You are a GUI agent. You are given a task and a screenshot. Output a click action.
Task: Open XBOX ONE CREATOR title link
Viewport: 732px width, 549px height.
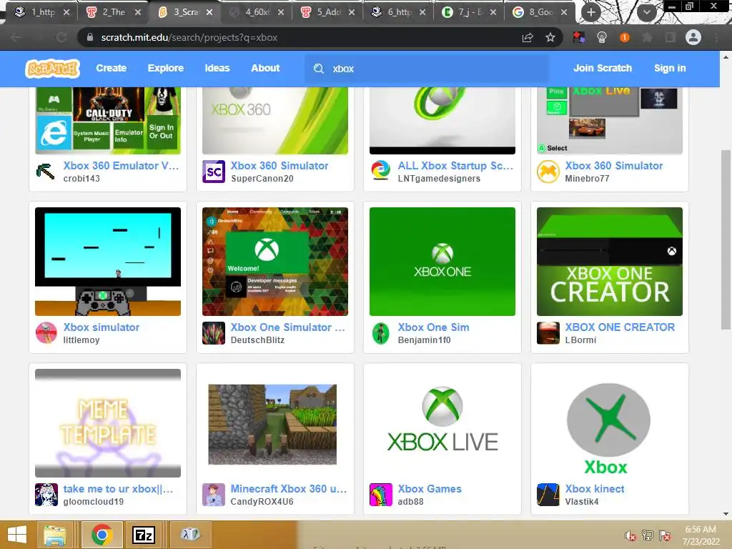[x=620, y=327]
